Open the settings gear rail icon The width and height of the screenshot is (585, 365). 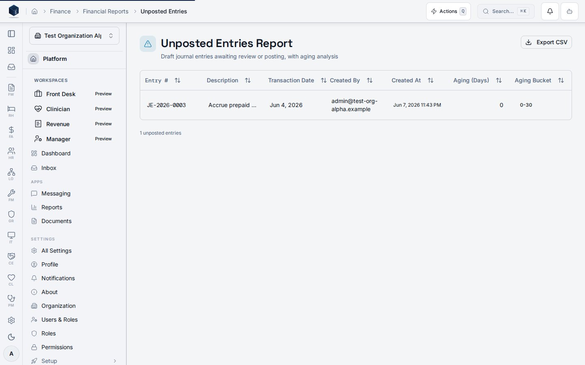click(x=11, y=320)
